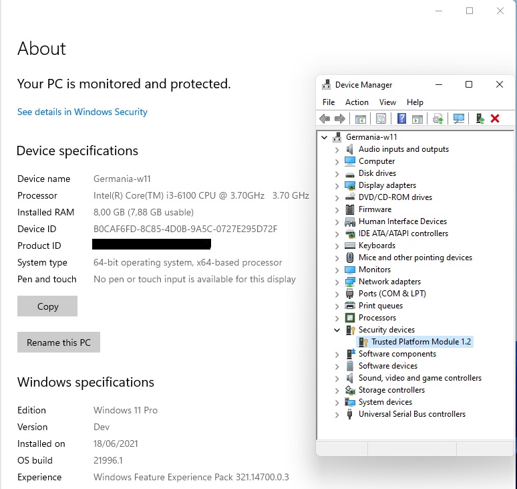Click the Installed RAM value 8,00 GB
This screenshot has width=517, height=489.
coord(144,212)
